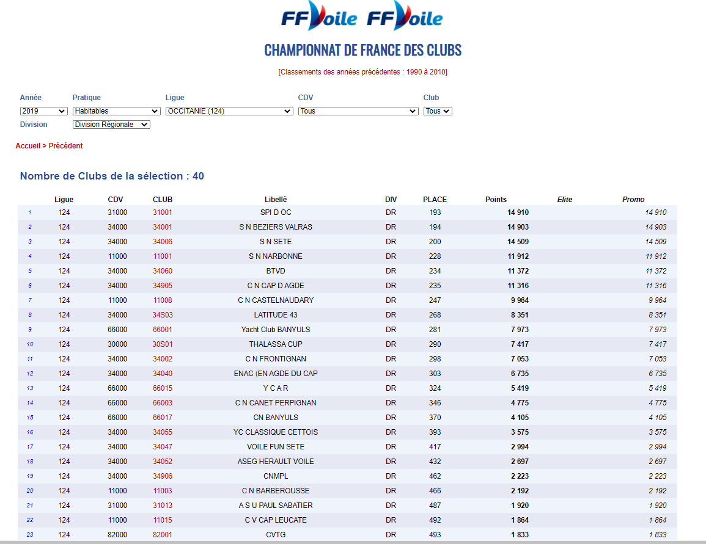Click the table's CDV column header
The image size is (706, 544).
[x=116, y=200]
